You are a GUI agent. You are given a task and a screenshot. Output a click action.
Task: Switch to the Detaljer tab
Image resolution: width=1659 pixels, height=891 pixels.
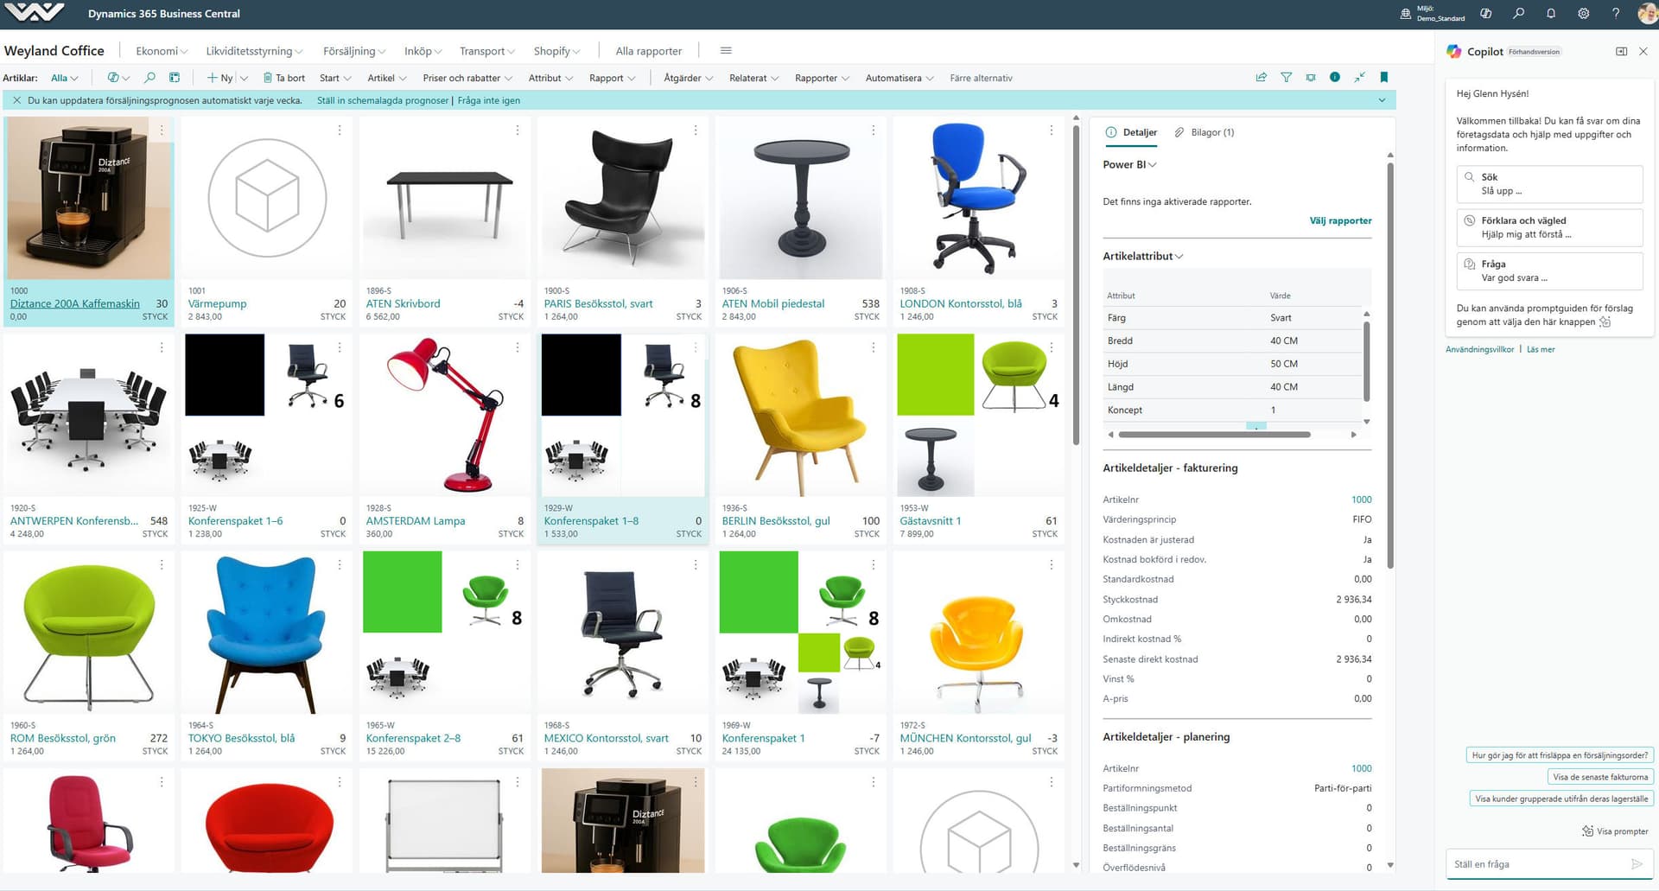coord(1132,132)
